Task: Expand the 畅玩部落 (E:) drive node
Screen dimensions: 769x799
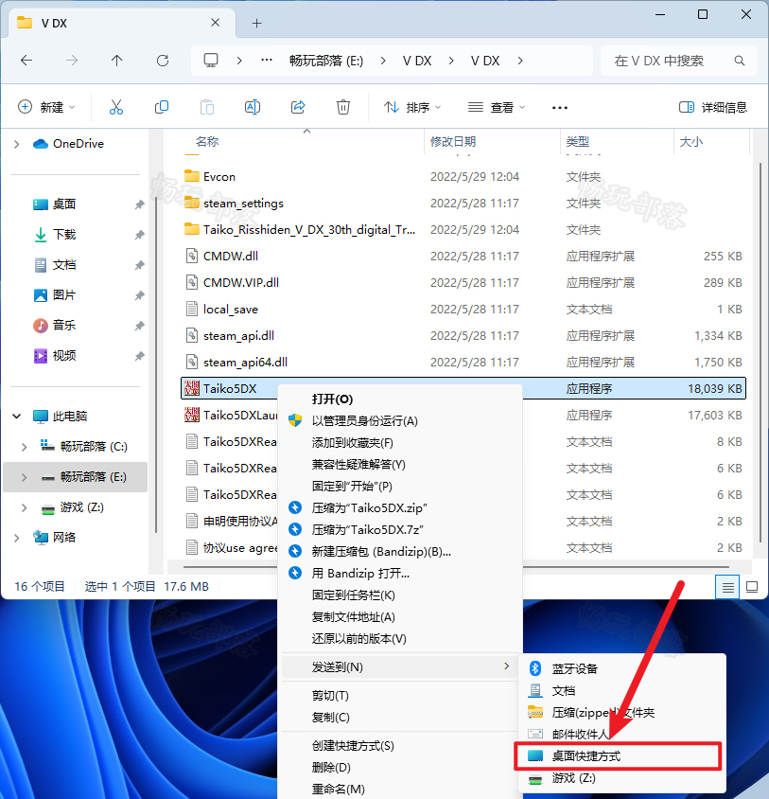Action: coord(24,477)
